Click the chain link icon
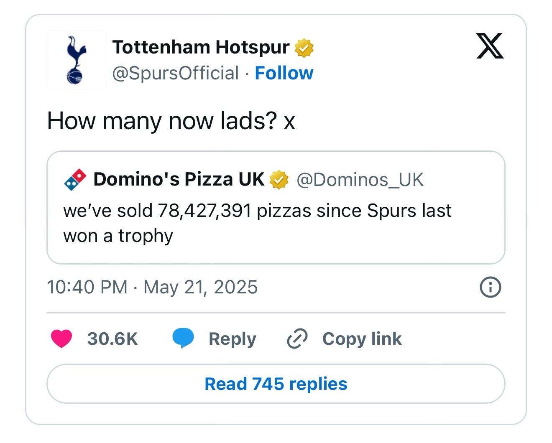The height and width of the screenshot is (443, 552). point(297,339)
